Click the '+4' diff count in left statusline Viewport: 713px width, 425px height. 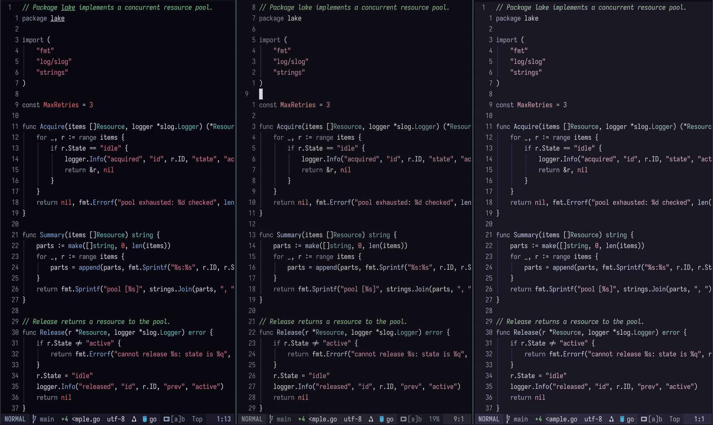pos(65,419)
